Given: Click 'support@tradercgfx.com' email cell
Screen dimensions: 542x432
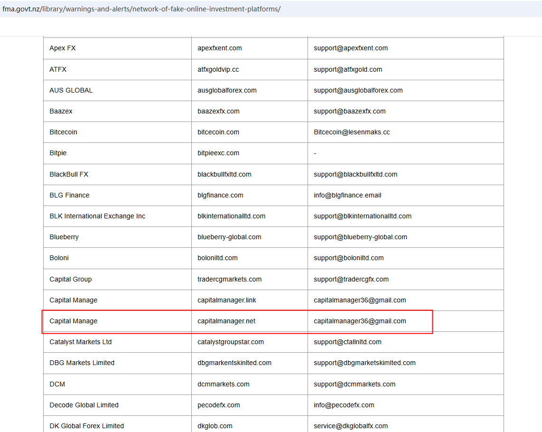Looking at the screenshot, I should pos(405,280).
